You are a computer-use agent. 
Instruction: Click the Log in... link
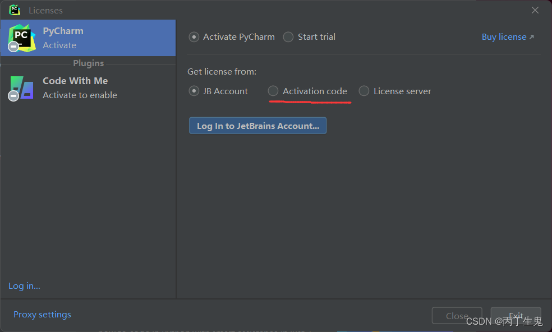24,286
